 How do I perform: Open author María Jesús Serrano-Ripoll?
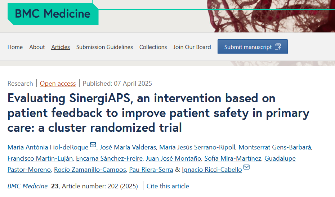pyautogui.click(x=197, y=147)
